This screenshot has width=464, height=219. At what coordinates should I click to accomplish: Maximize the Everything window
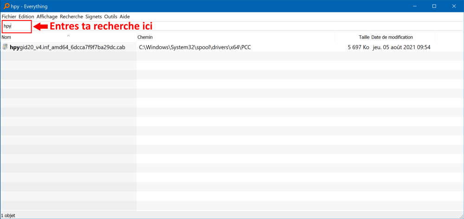(434, 6)
